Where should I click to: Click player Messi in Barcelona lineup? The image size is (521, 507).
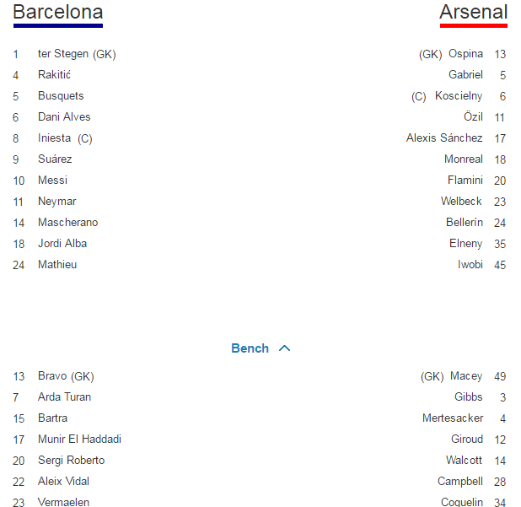[x=52, y=181]
